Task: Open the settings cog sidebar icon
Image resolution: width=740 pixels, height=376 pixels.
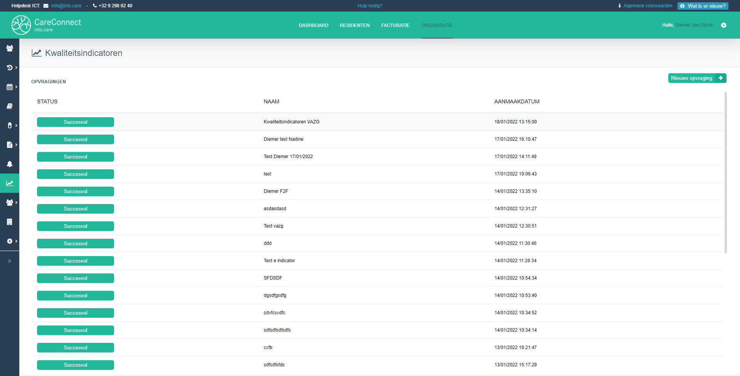Action: [10, 241]
